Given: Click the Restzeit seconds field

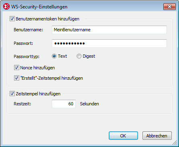Looking at the screenshot, I should (x=64, y=104).
